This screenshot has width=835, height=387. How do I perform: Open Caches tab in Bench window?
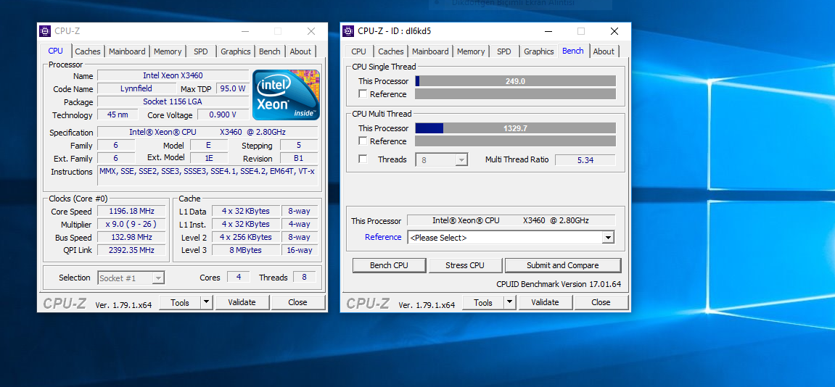pos(391,51)
